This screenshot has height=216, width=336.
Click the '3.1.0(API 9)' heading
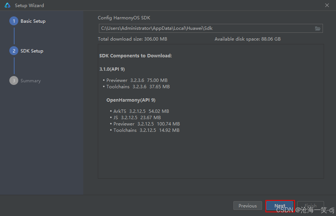pos(112,69)
